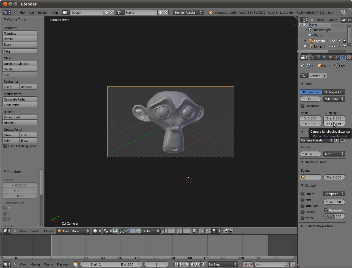
Task: Play the animation forward
Action: [192, 264]
